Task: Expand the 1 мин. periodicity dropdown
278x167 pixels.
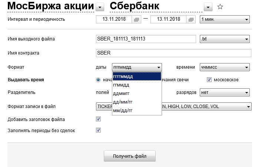Action: [225, 19]
